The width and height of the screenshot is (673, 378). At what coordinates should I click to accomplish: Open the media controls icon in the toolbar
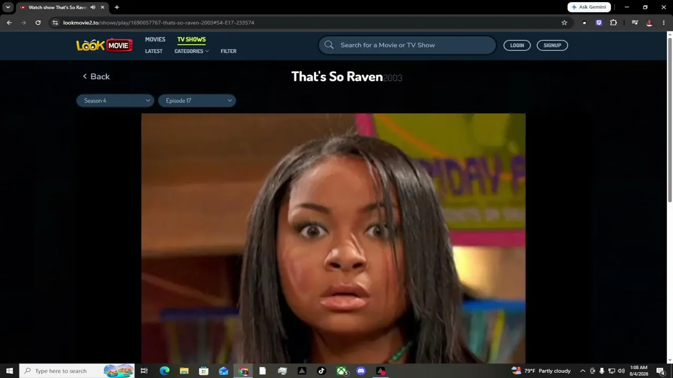[635, 23]
